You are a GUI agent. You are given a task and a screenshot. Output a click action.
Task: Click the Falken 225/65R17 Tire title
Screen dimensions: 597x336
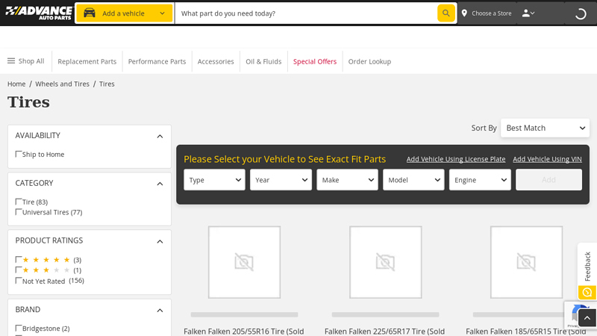coord(384,332)
